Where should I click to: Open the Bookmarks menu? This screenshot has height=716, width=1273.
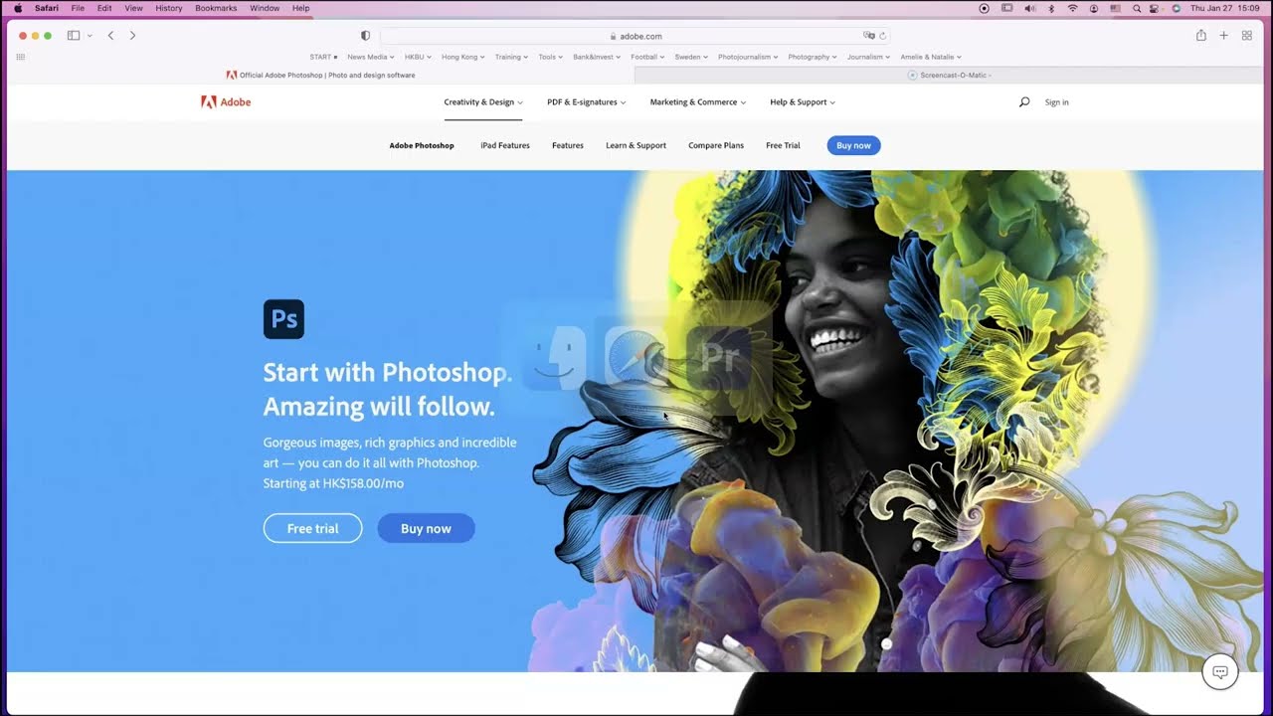click(x=216, y=8)
